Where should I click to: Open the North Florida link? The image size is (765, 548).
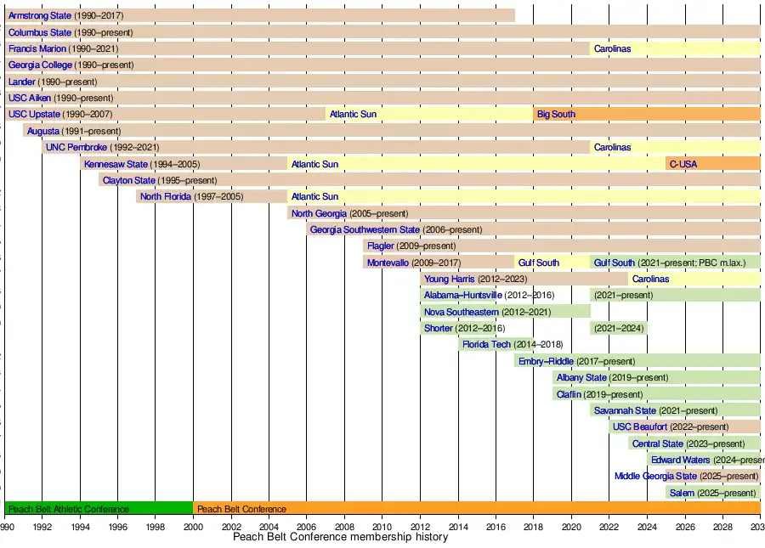(166, 196)
